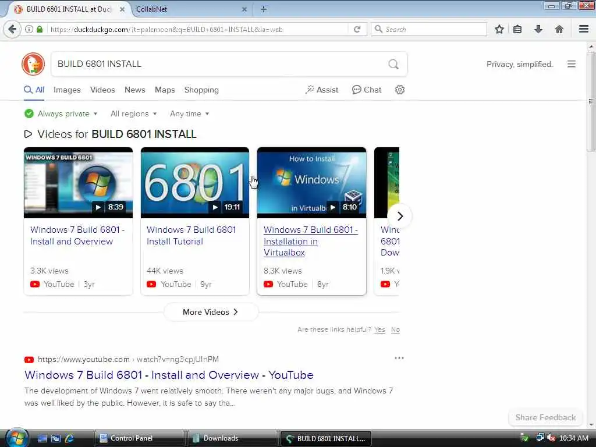
Task: Select the Videos search tab
Action: [102, 90]
